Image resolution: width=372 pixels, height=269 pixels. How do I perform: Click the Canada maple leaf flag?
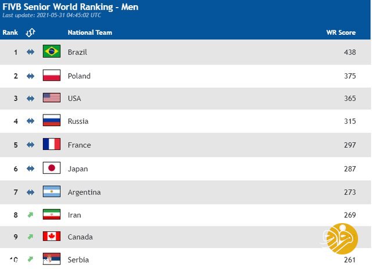coord(52,236)
